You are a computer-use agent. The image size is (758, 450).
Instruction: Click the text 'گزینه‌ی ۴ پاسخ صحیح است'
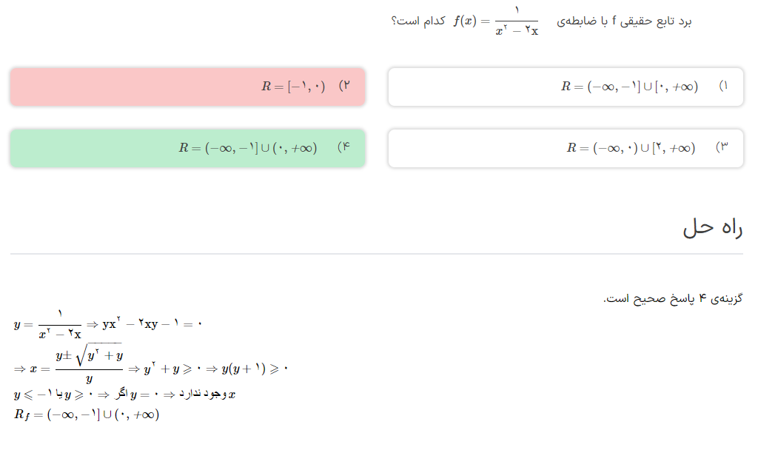pyautogui.click(x=673, y=298)
